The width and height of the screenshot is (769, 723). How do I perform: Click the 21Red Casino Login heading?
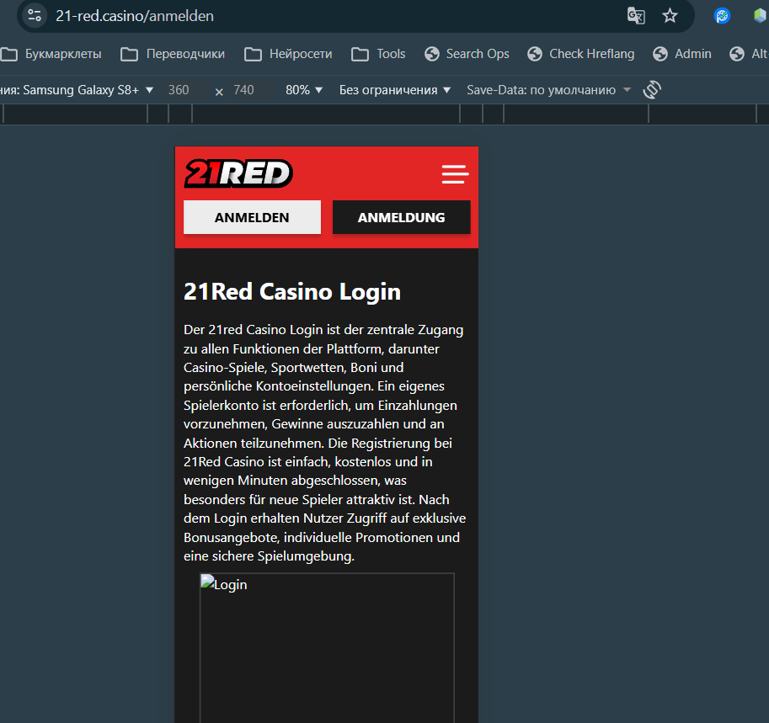292,292
